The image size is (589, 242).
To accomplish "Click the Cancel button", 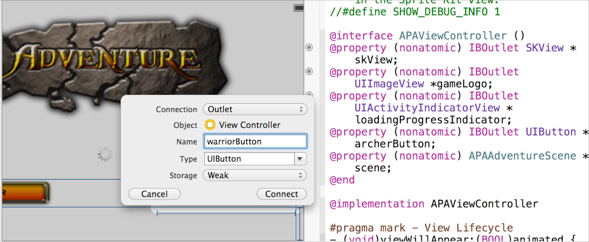I will click(x=154, y=194).
